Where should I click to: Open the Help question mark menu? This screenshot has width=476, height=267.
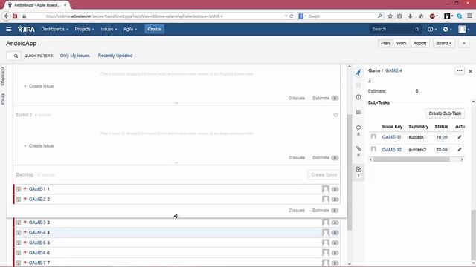431,30
